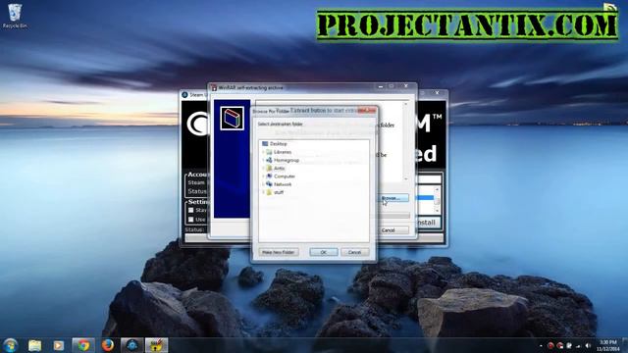Toggle the "Use" checkbox in Steam window
The height and width of the screenshot is (353, 628).
(x=191, y=220)
